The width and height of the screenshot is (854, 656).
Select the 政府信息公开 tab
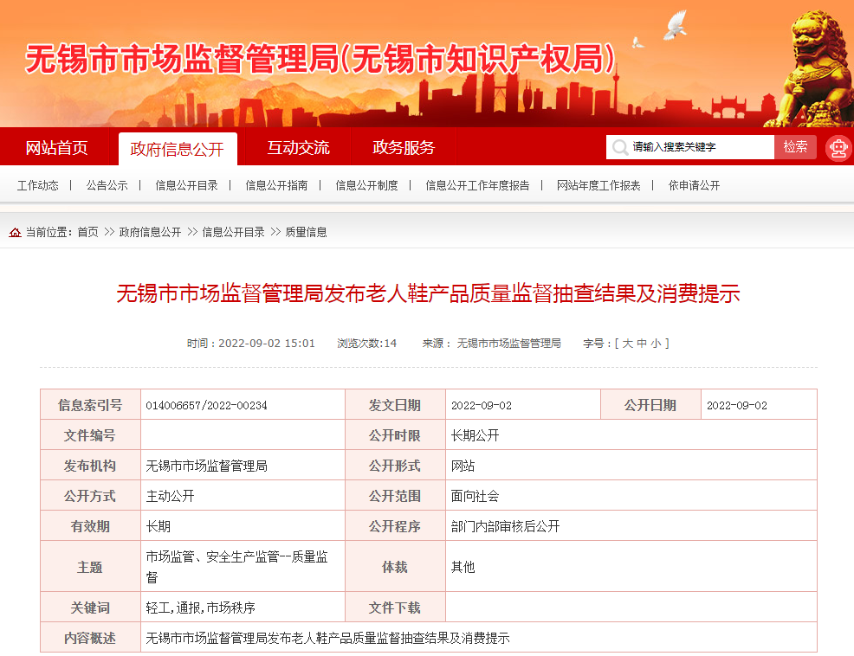pos(177,149)
